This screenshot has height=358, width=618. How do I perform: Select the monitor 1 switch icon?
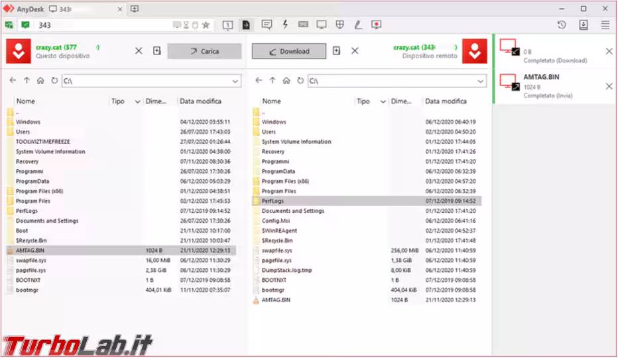227,25
